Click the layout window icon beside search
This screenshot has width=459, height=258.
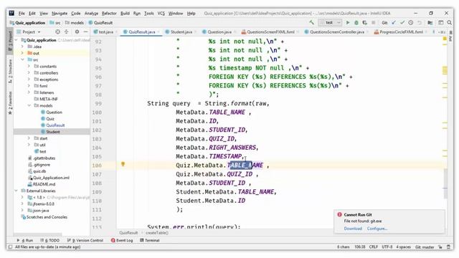tap(440, 22)
